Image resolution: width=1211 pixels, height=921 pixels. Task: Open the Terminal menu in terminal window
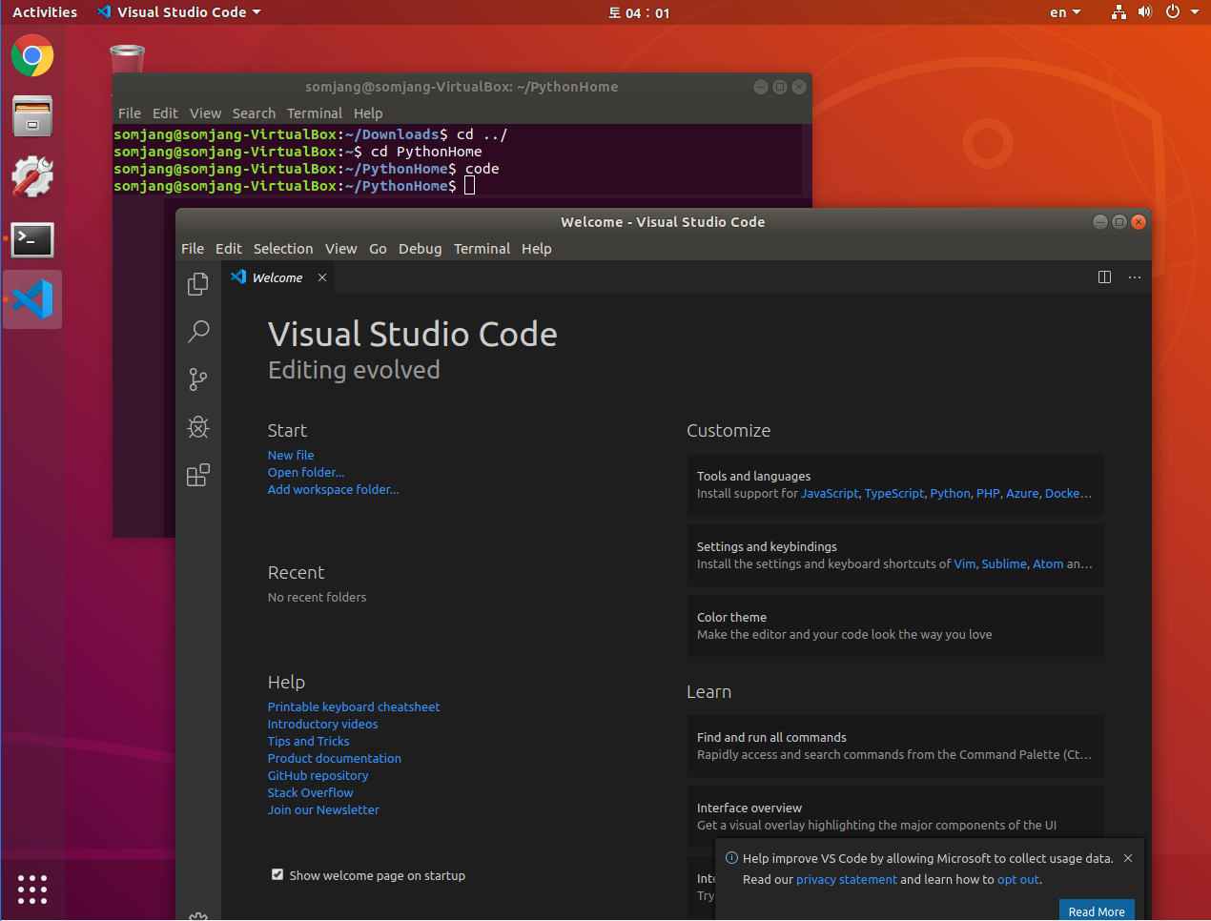(315, 113)
